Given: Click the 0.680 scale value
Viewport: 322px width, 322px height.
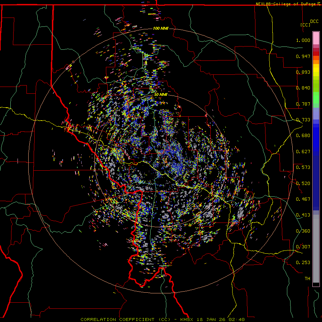Looking at the screenshot, I should (303, 135).
